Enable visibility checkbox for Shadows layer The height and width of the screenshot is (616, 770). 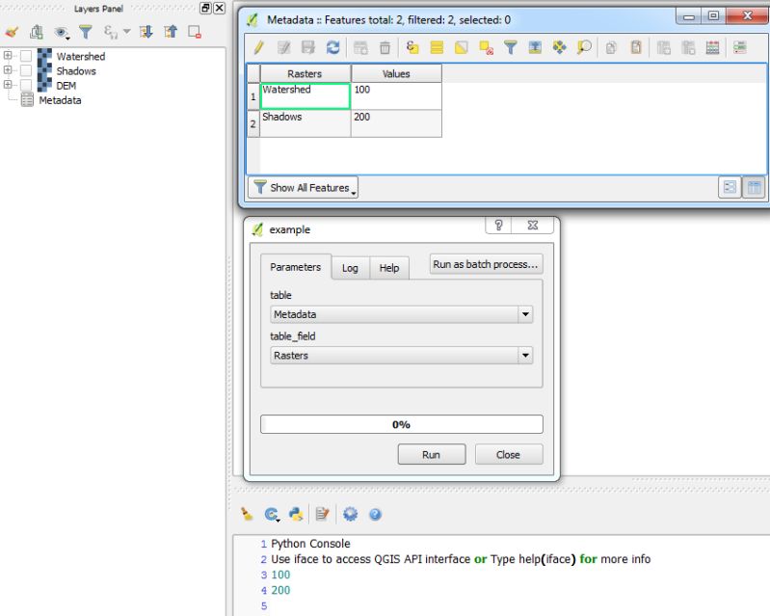pos(26,70)
